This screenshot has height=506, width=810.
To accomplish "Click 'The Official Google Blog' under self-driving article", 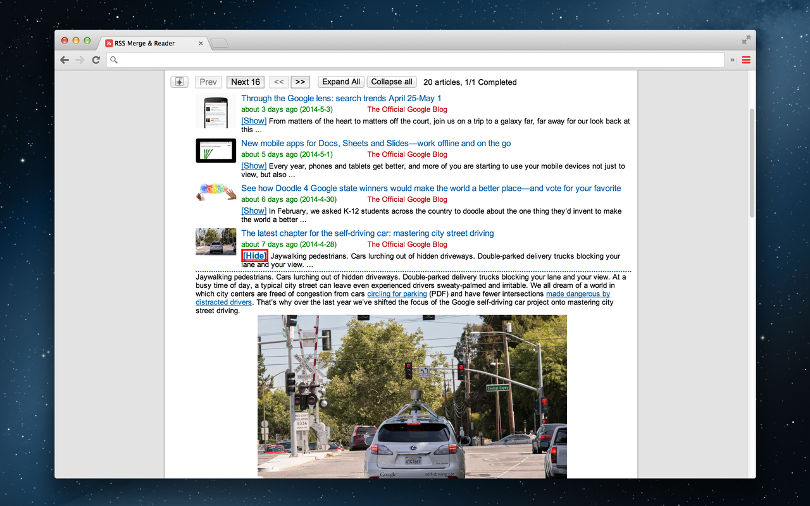I will pos(407,244).
